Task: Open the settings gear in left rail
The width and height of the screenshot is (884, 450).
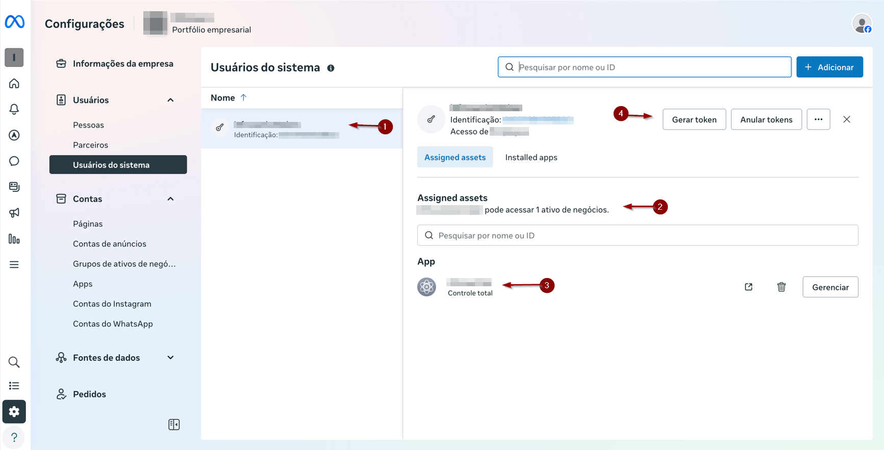Action: [x=14, y=412]
